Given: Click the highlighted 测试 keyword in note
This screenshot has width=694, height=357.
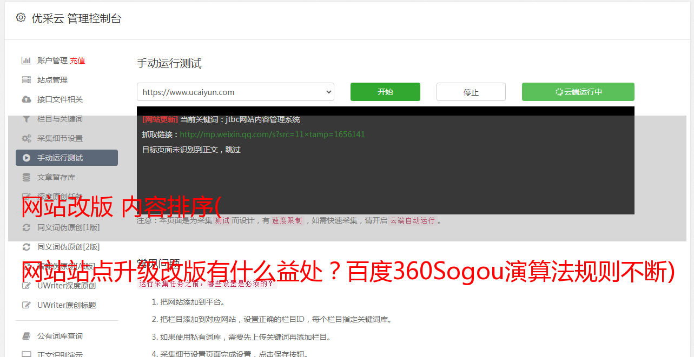Looking at the screenshot, I should click(222, 220).
